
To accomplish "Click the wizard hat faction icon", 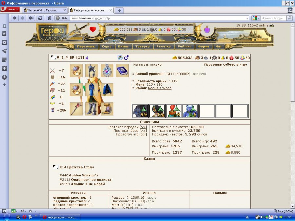I will coord(87,58).
